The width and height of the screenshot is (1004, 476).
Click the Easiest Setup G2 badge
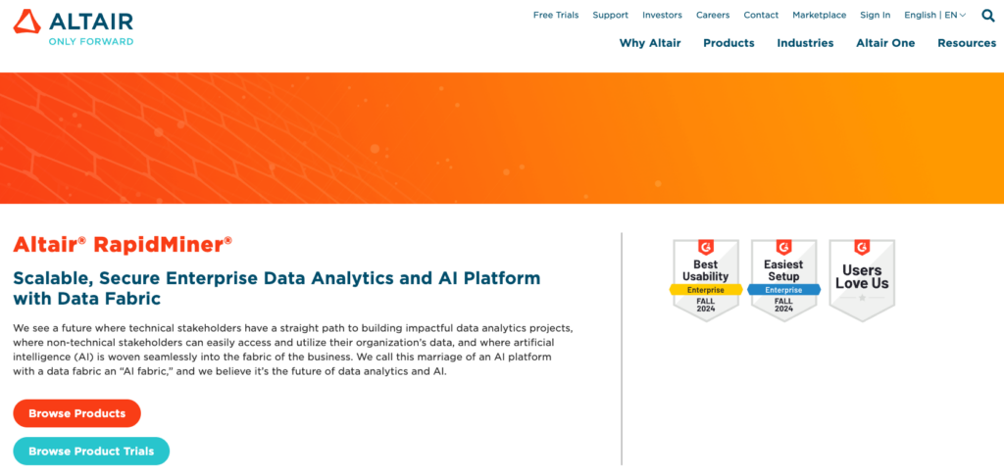(783, 279)
